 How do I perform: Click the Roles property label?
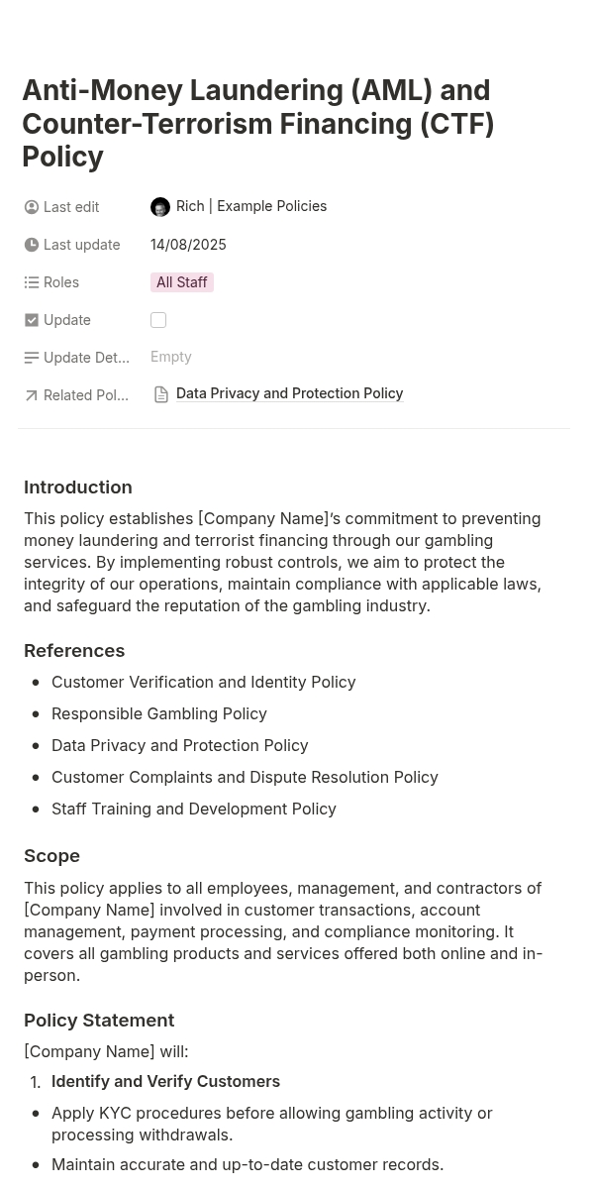(x=61, y=282)
